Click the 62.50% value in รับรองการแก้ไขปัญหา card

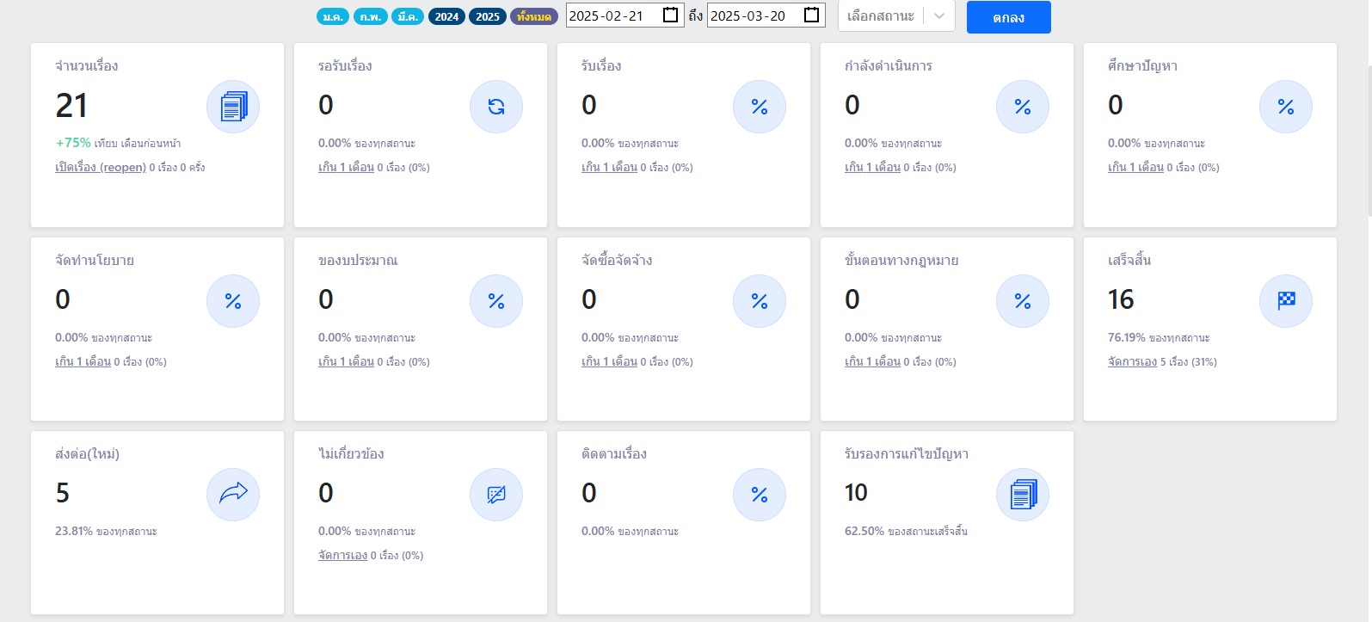(864, 531)
